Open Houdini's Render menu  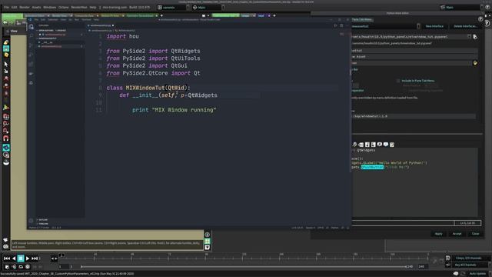click(25, 7)
